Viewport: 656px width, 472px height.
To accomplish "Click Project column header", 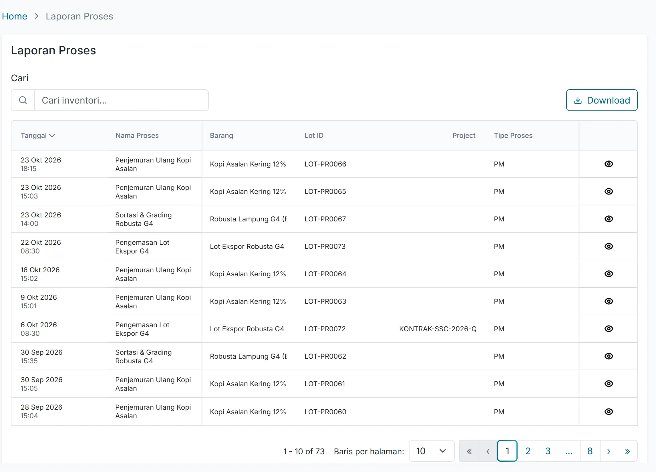I will point(464,136).
